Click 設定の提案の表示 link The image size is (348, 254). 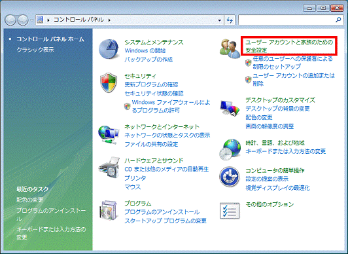tap(267, 179)
